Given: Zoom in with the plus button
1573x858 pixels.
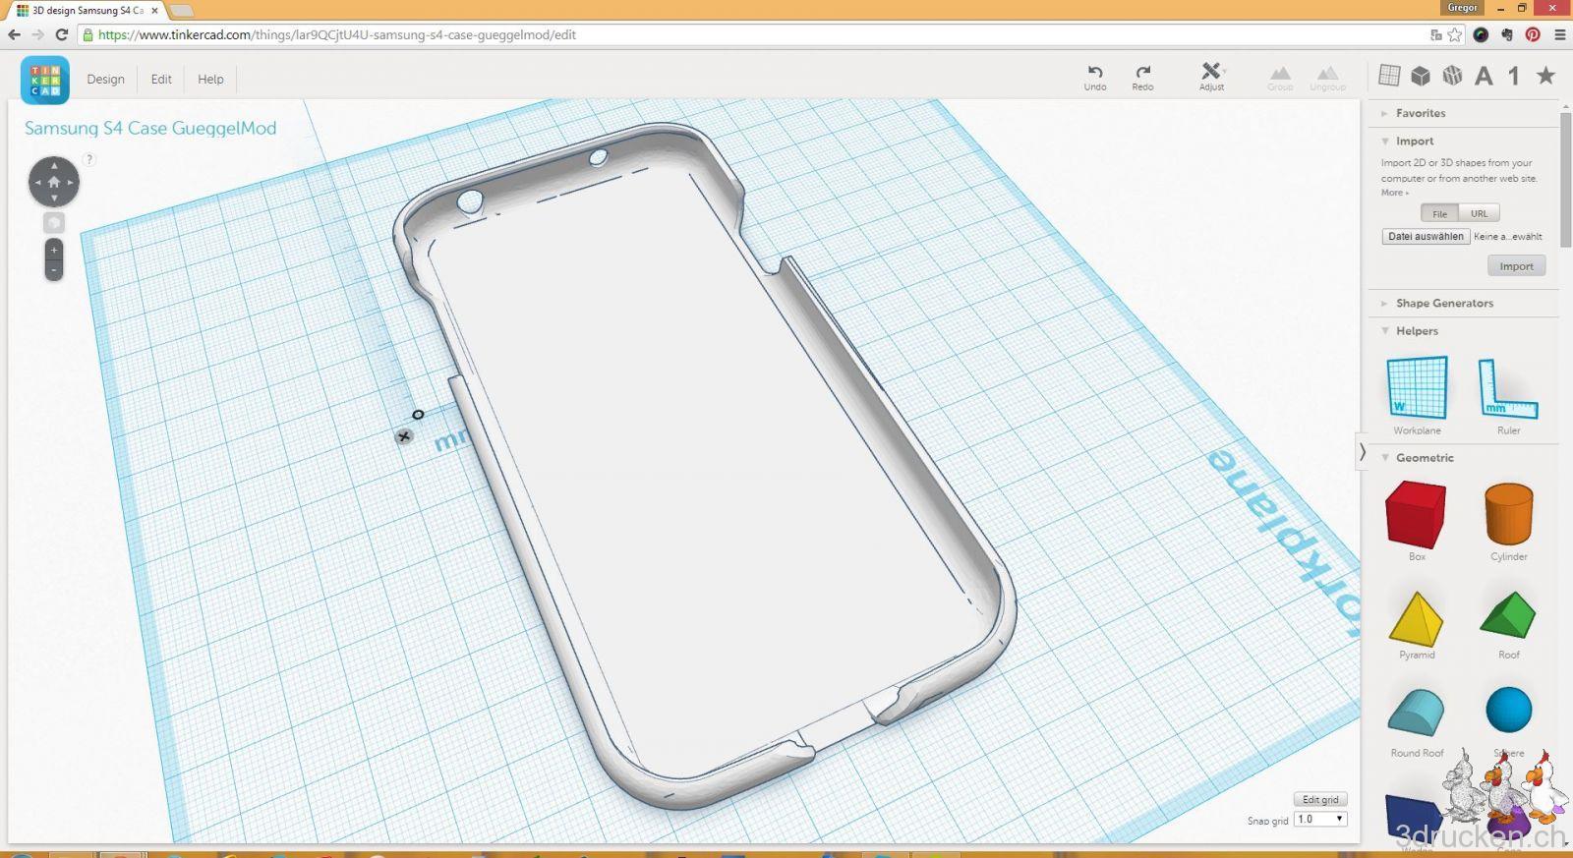Looking at the screenshot, I should click(54, 250).
